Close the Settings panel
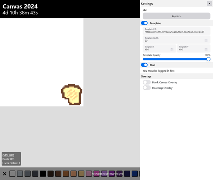This screenshot has width=213, height=180. (x=209, y=3)
